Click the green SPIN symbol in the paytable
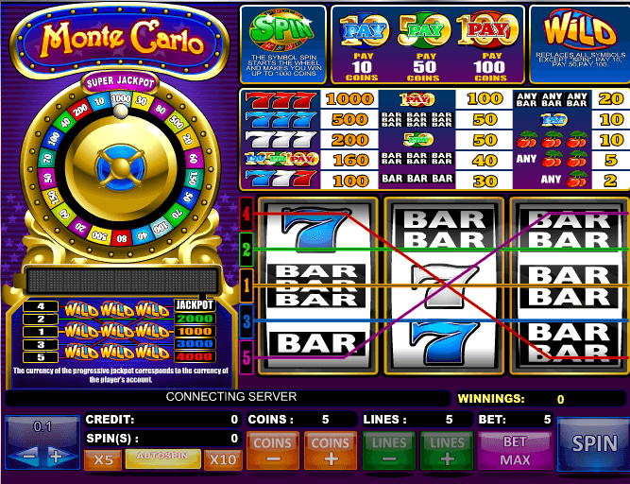Screen dimensions: 630x484 [282, 29]
